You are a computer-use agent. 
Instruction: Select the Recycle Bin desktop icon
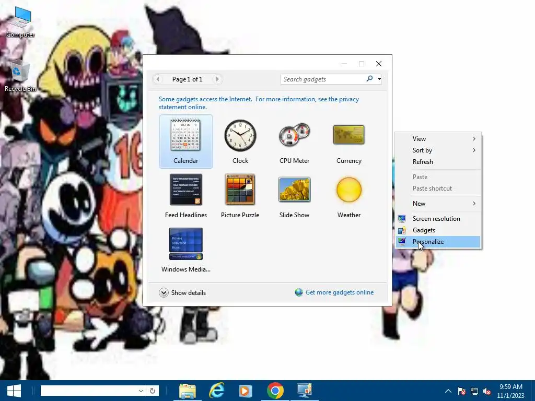point(20,76)
